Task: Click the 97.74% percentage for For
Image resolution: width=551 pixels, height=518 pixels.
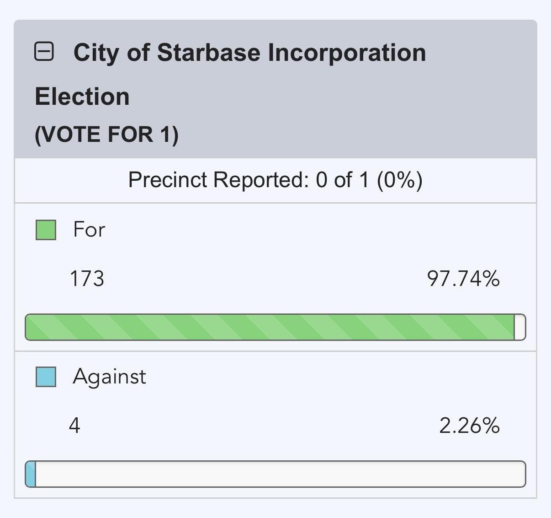Action: click(463, 279)
